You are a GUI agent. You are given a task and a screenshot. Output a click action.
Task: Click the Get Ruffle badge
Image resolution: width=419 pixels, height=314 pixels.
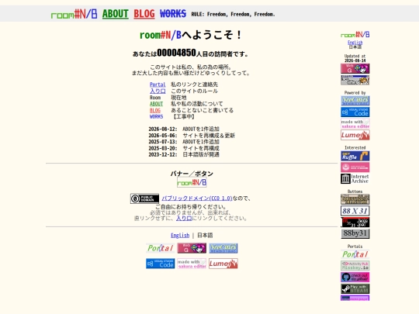point(355,156)
